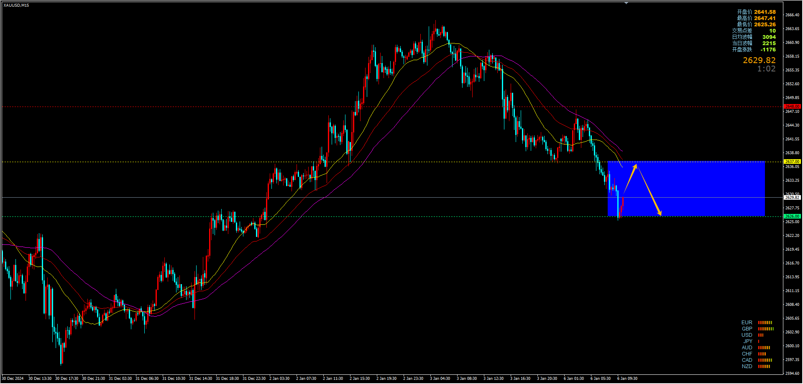This screenshot has width=803, height=384.
Task: Click the 2652.60 price scale value
Action: 792,84
